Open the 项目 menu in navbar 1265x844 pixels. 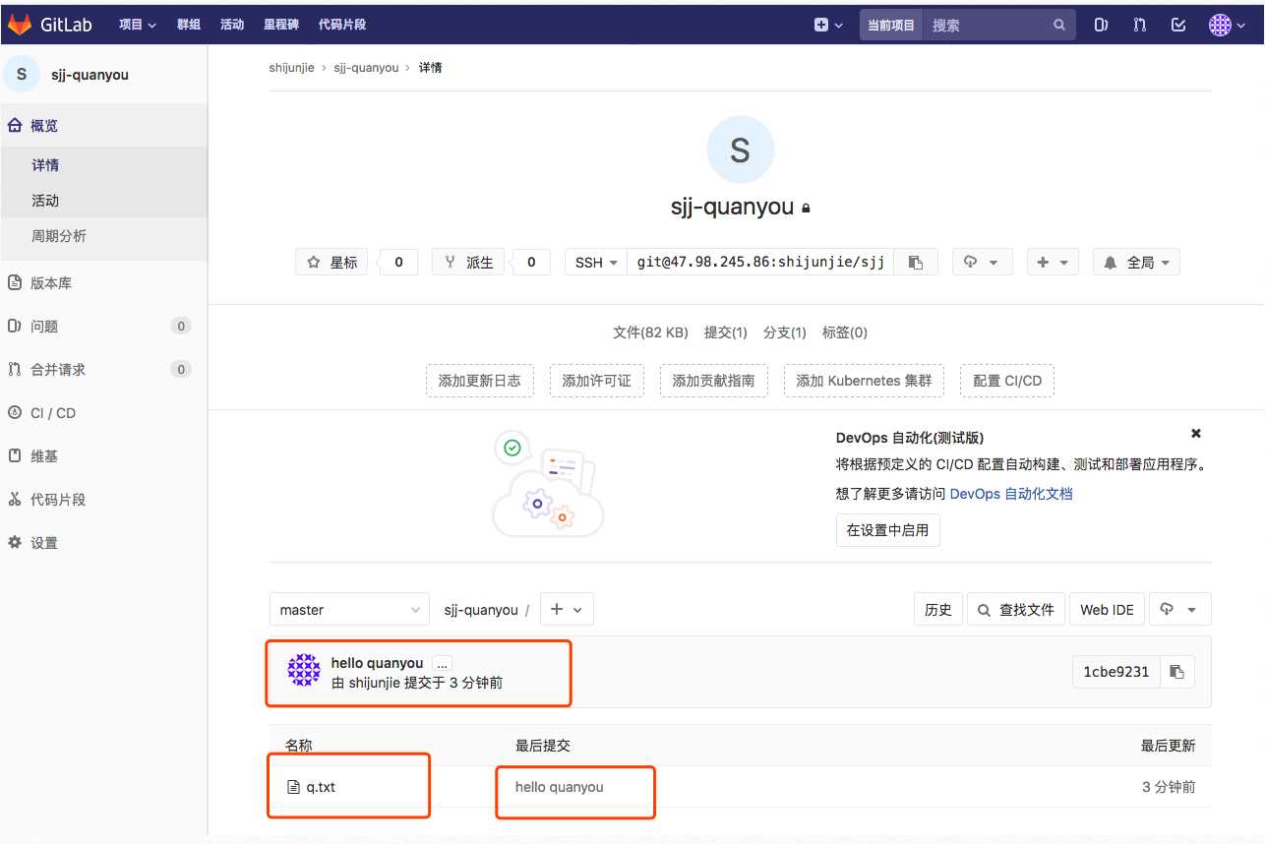coord(138,26)
